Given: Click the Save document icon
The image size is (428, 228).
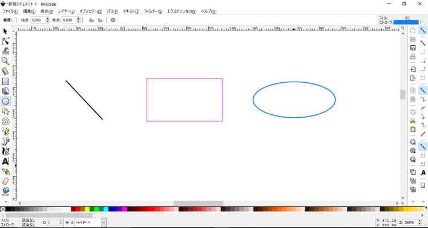Looking at the screenshot, I should [x=413, y=48].
